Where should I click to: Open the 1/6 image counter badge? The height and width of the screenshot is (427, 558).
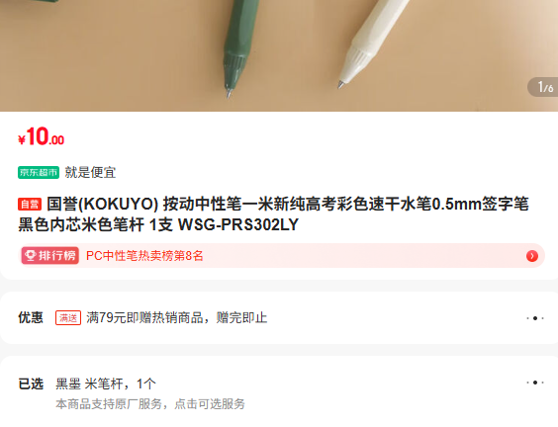tap(543, 87)
